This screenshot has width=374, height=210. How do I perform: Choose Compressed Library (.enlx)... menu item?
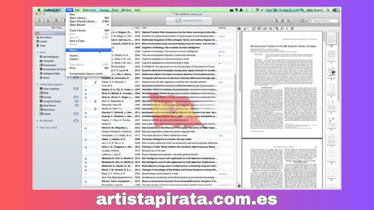[x=88, y=74]
